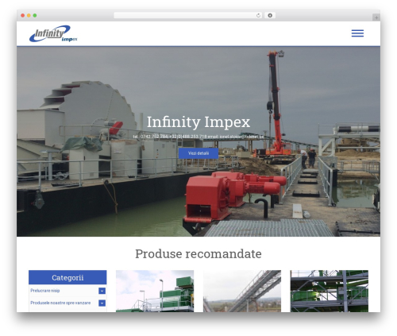Screen dimensions: 397x336
Task: Open a new browser tab
Action: pos(376,17)
